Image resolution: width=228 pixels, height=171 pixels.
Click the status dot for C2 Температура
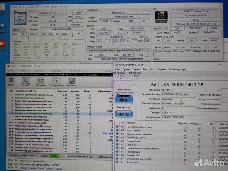(117, 151)
